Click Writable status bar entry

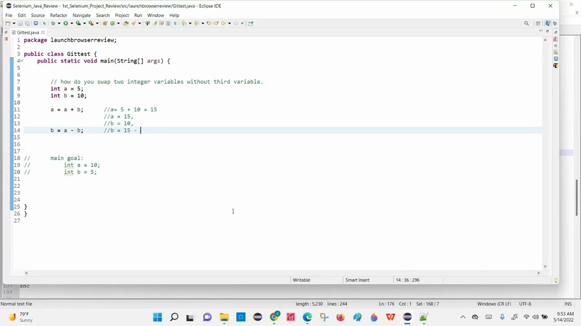(x=301, y=280)
